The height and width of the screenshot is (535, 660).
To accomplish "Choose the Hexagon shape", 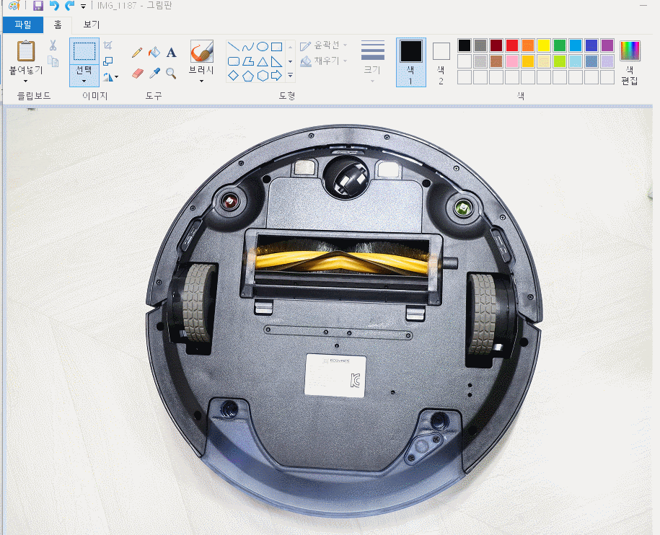I will [x=263, y=76].
